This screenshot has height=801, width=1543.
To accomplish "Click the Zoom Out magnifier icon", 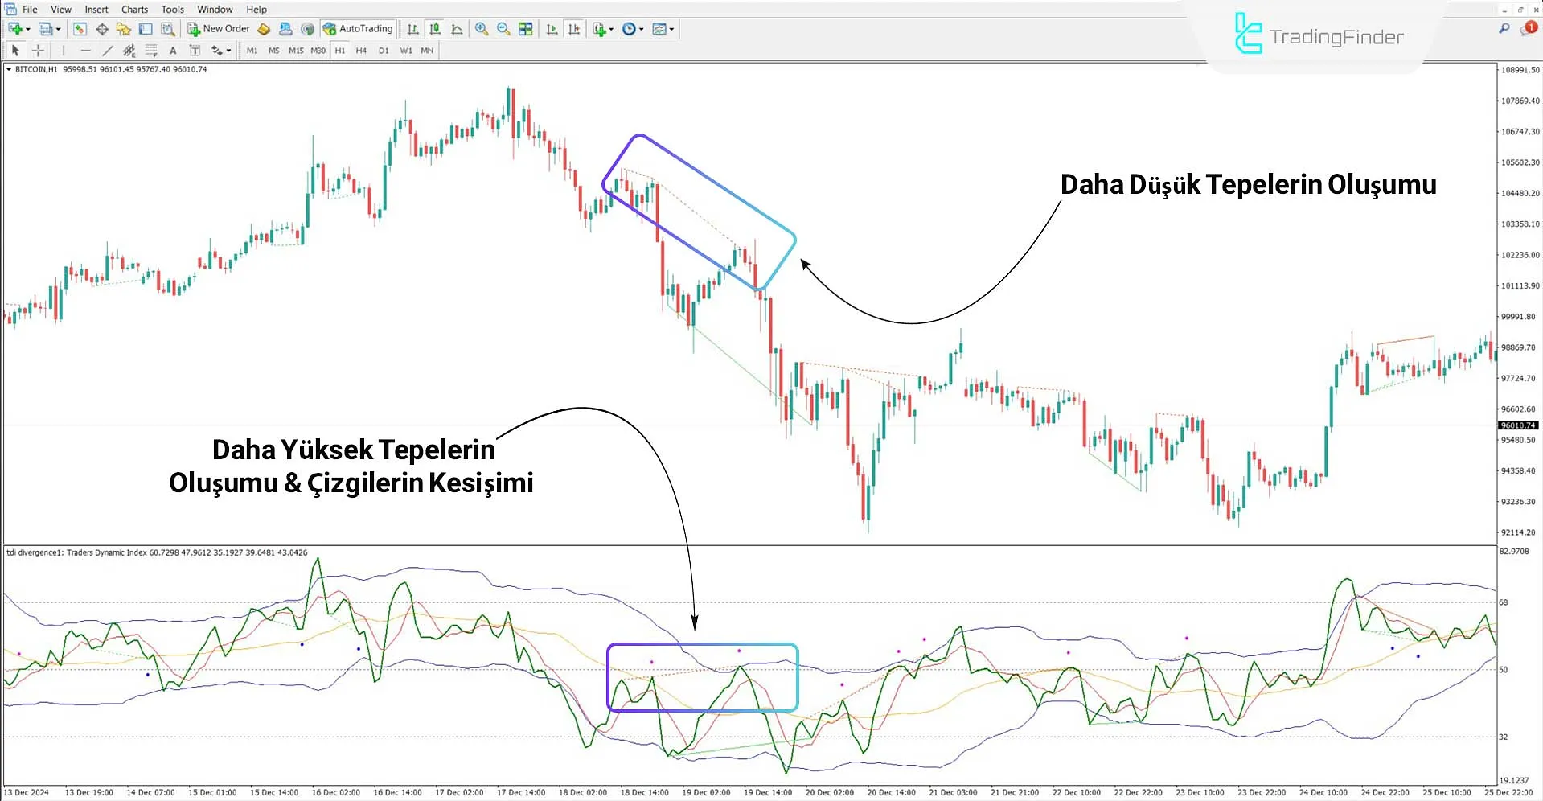I will [503, 29].
